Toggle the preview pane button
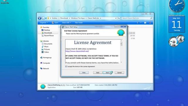Viewport: 188px width, 106px height. 145,23
